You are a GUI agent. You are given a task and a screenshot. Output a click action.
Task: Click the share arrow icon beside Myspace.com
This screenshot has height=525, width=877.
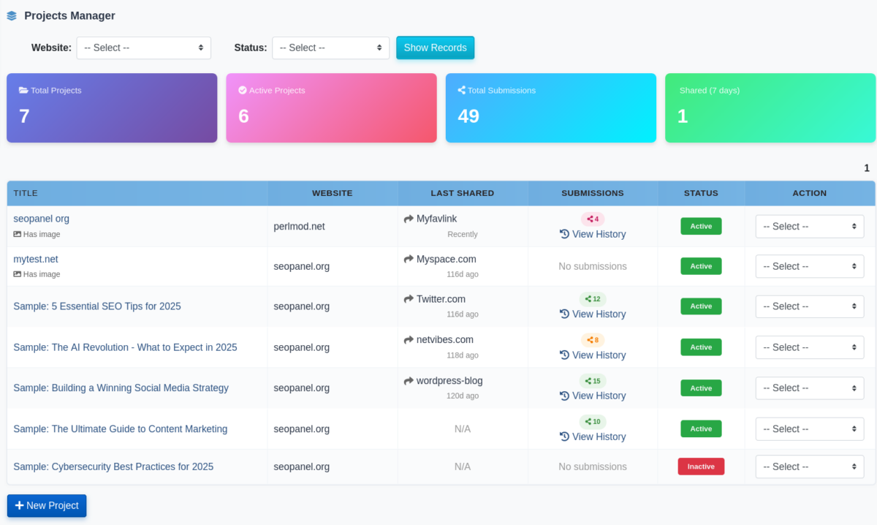[409, 259]
